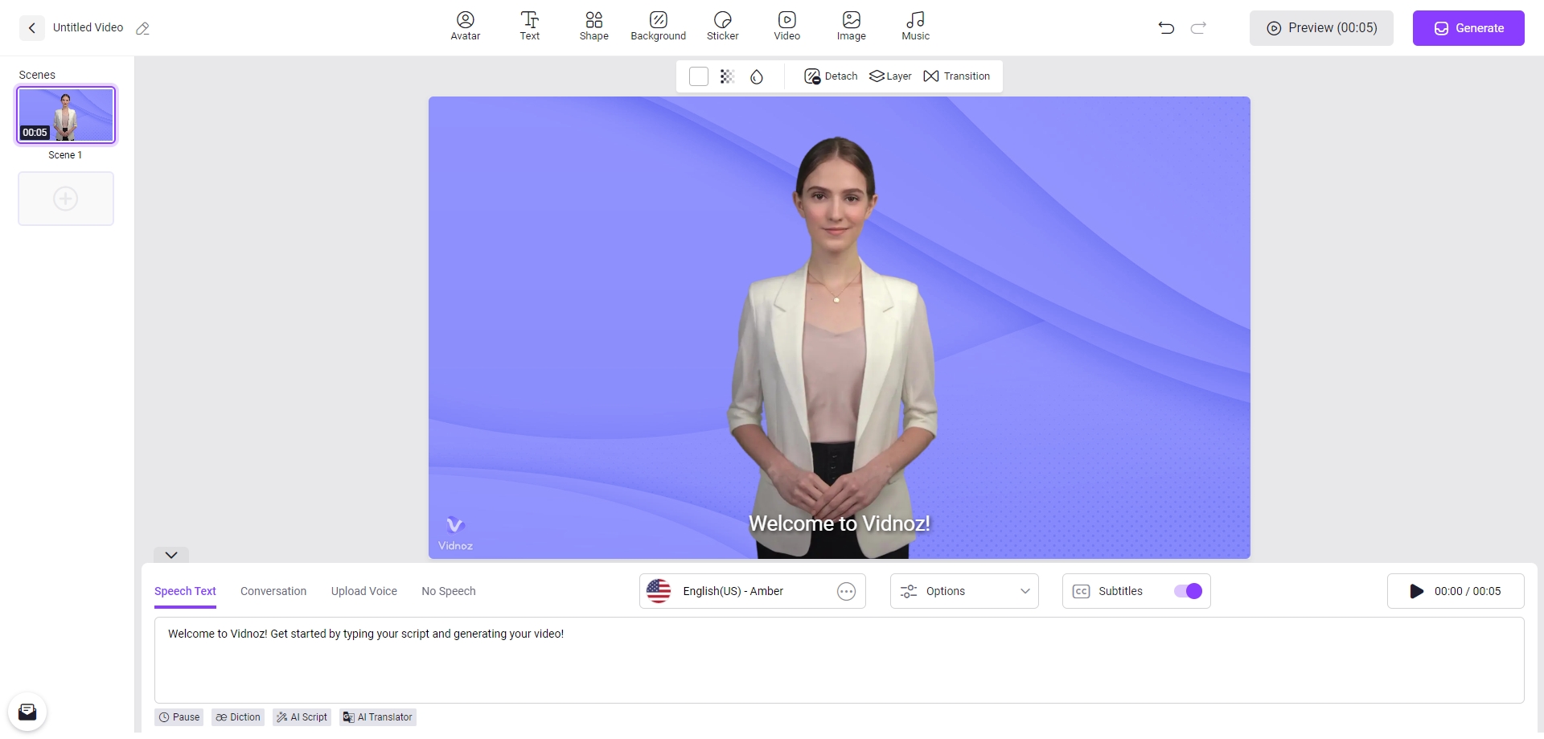Toggle Subtitles off
1544x739 pixels.
(1188, 591)
